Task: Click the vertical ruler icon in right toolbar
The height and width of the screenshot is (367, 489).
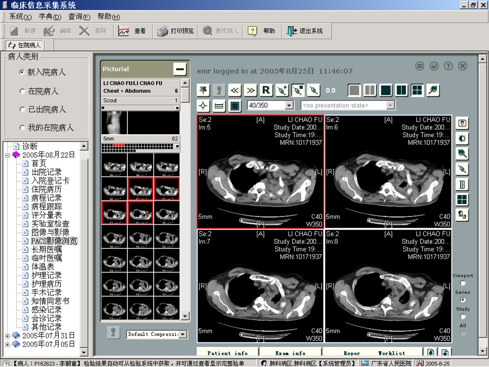Action: (x=462, y=185)
